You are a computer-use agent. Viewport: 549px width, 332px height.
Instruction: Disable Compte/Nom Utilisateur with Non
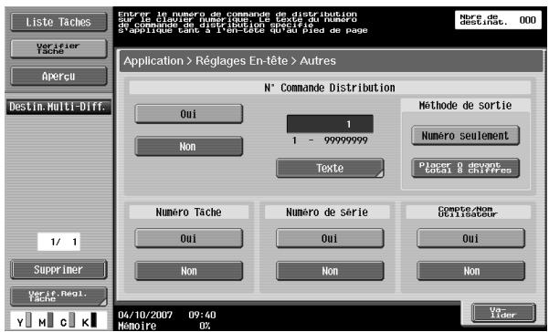pyautogui.click(x=470, y=271)
